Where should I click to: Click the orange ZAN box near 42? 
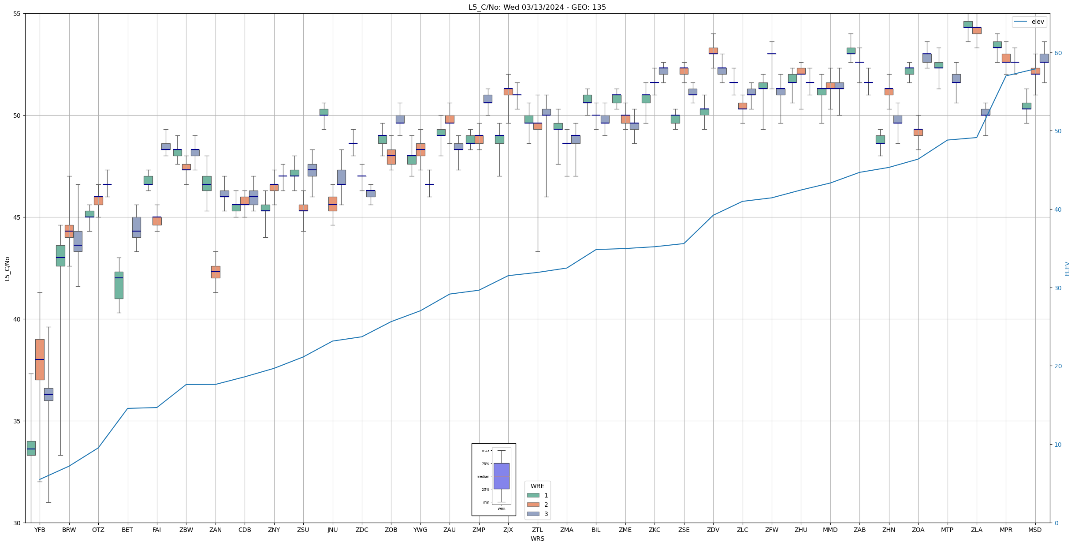tap(216, 272)
